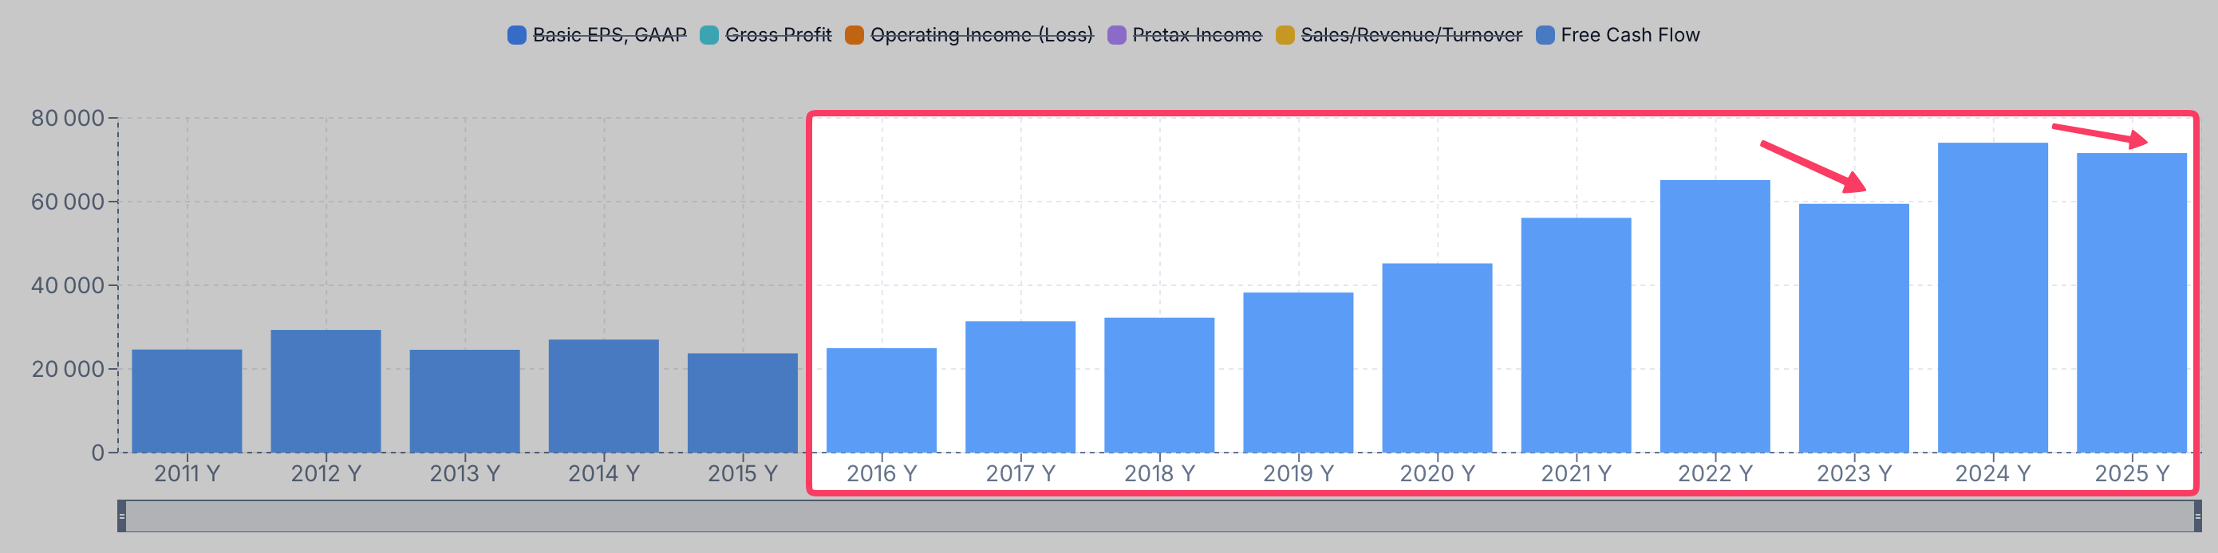Click the middle of the range slider track
This screenshot has height=553, width=2218.
point(1159,516)
